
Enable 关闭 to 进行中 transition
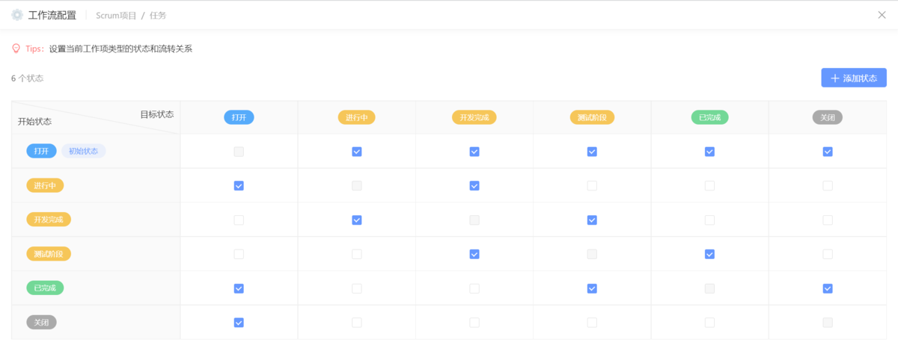[357, 323]
